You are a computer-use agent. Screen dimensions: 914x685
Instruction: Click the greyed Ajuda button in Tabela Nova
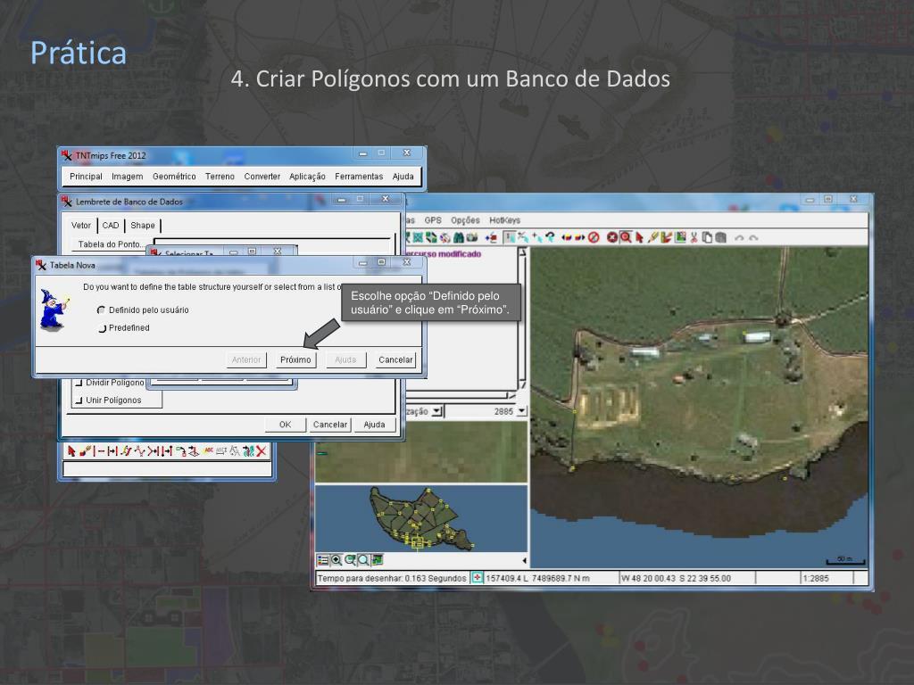[x=345, y=360]
